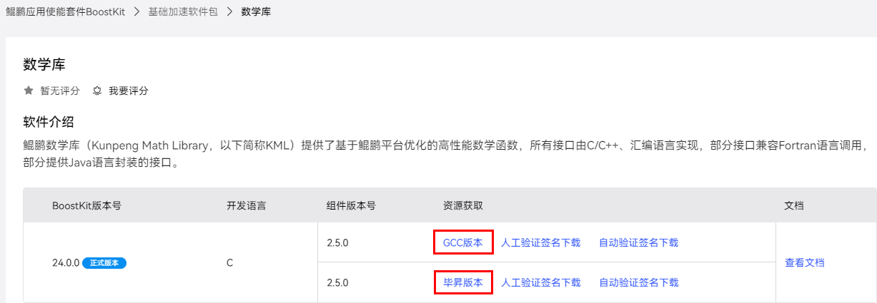Click the 暂无评分 label

point(60,91)
